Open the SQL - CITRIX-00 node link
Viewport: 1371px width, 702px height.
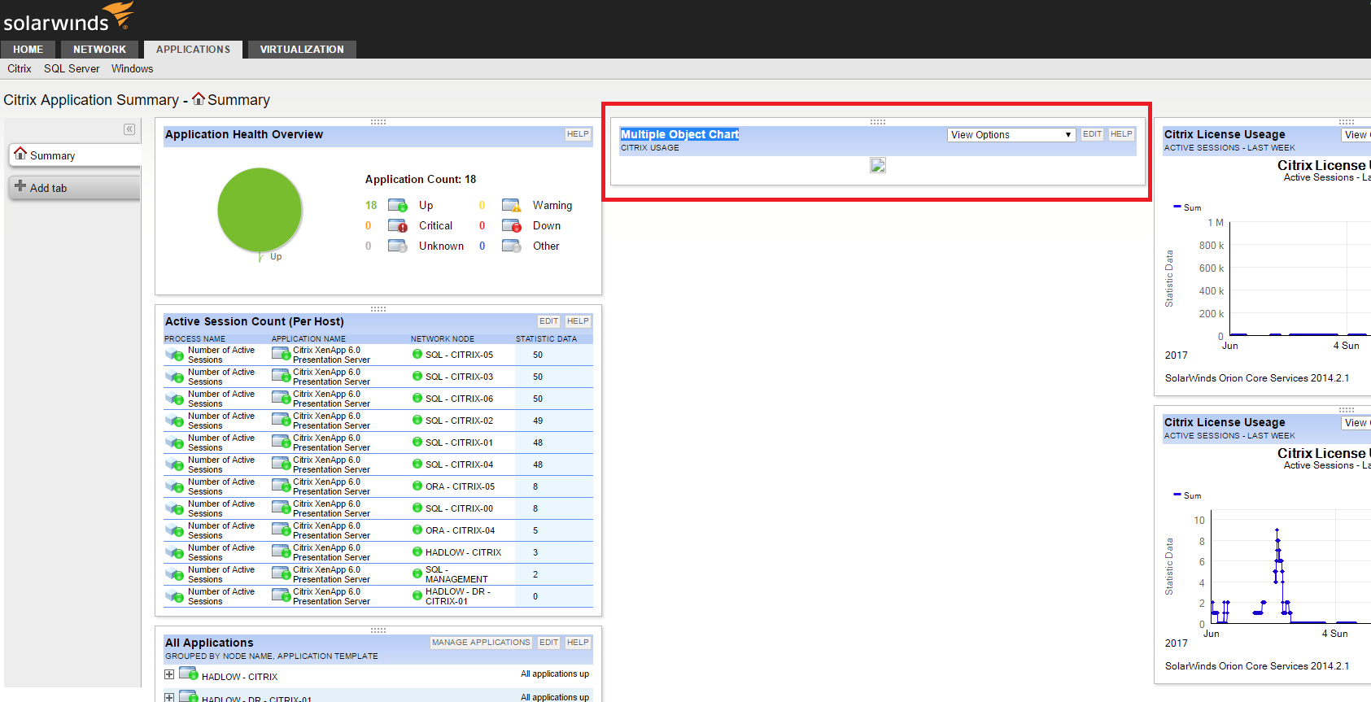point(459,508)
